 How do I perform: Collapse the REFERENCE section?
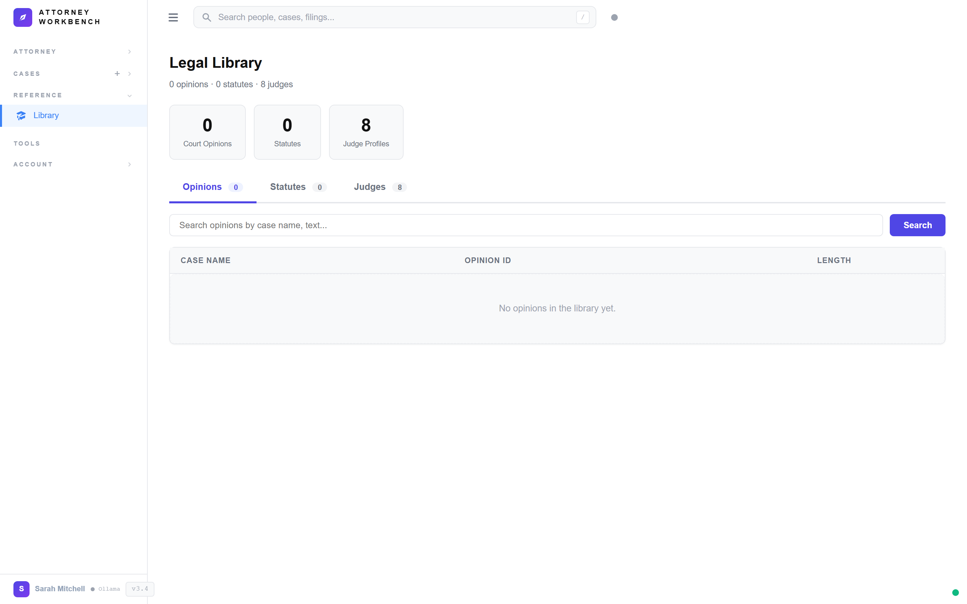tap(130, 96)
